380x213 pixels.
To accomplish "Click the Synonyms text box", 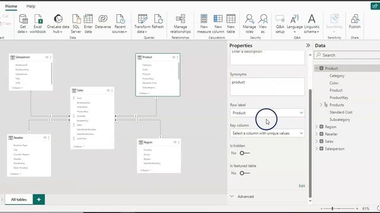I will pyautogui.click(x=267, y=86).
